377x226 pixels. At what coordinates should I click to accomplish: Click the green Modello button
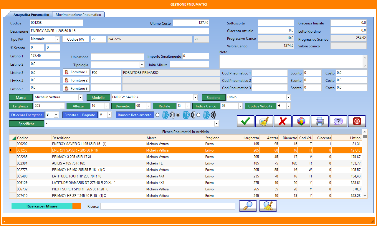98,97
